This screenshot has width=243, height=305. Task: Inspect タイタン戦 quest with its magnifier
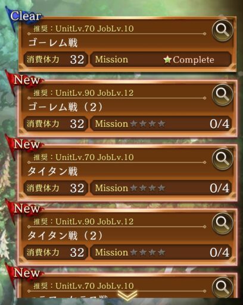pos(222,159)
